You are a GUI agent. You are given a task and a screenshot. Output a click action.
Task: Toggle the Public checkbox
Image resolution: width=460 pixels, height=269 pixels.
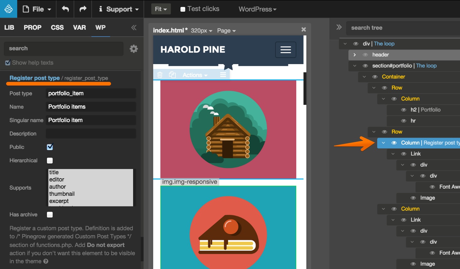50,147
